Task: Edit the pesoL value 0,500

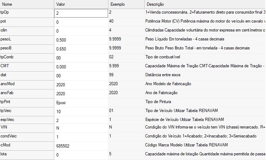Action: 81,40
